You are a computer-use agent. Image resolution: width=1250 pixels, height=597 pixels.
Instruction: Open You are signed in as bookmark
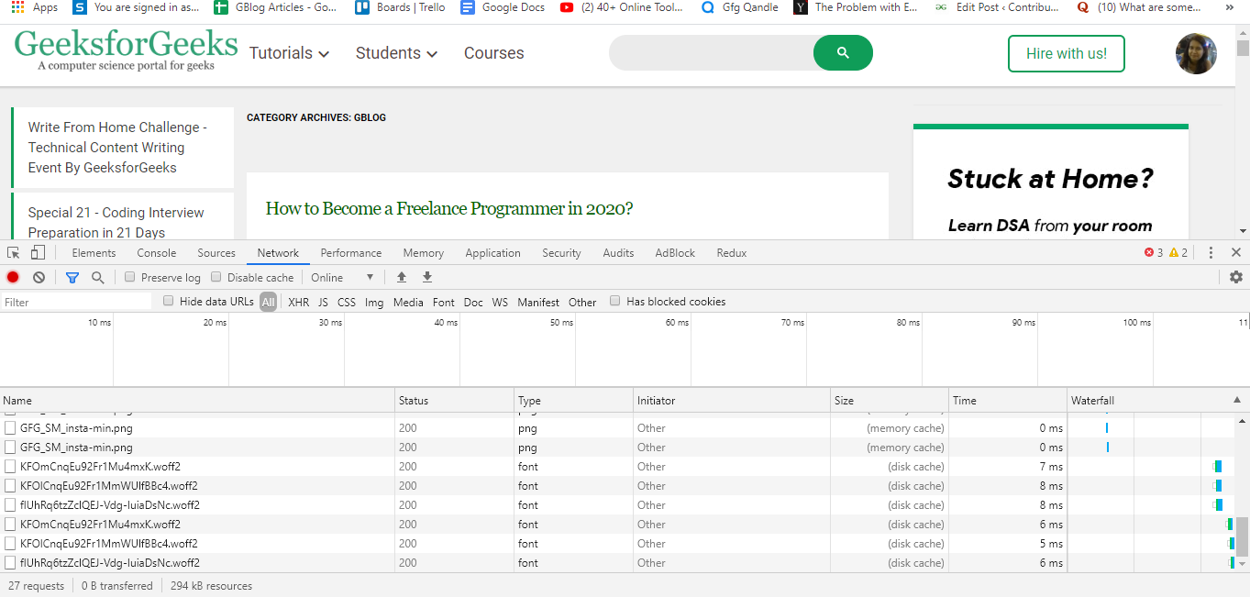click(x=136, y=7)
